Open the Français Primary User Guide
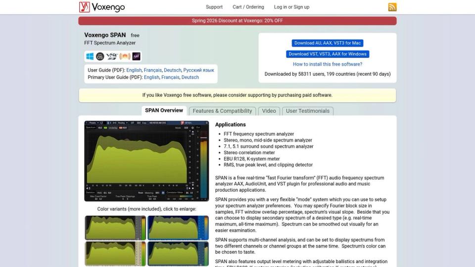The image size is (475, 267). point(170,77)
